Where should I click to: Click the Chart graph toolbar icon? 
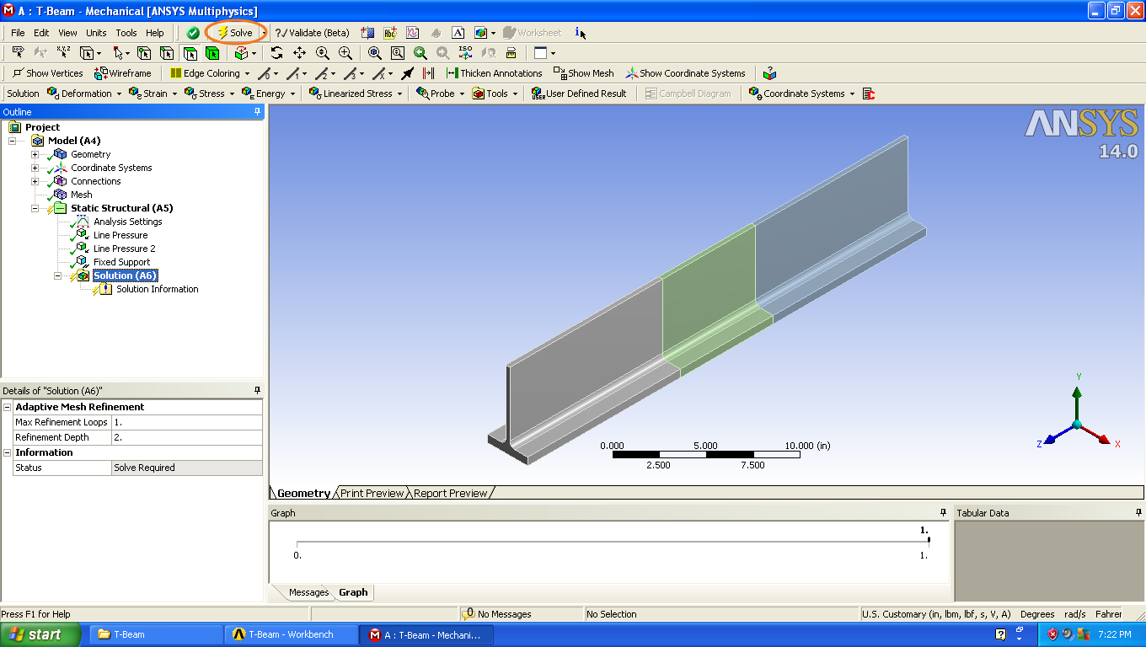pos(412,33)
